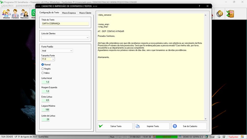Select the Negrito font style radio

point(43,69)
